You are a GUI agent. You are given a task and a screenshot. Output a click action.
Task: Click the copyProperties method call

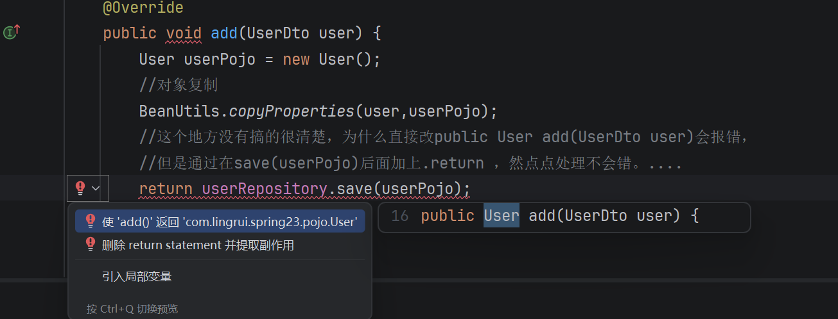tap(292, 111)
